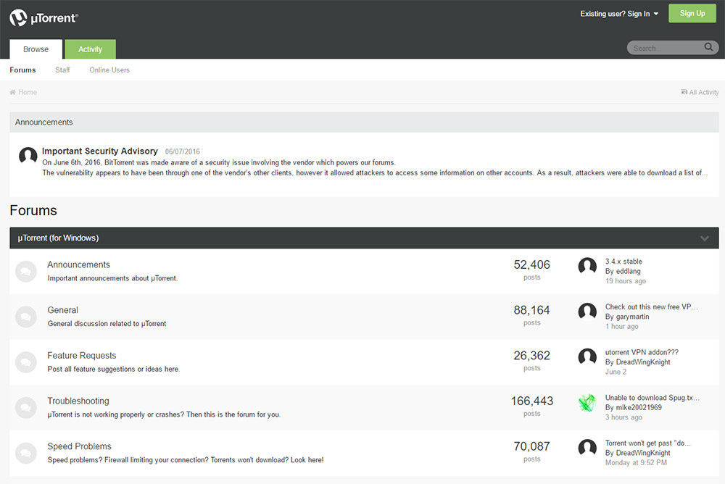This screenshot has width=725, height=484.
Task: Open the Important Security Advisory announcement
Action: click(100, 151)
